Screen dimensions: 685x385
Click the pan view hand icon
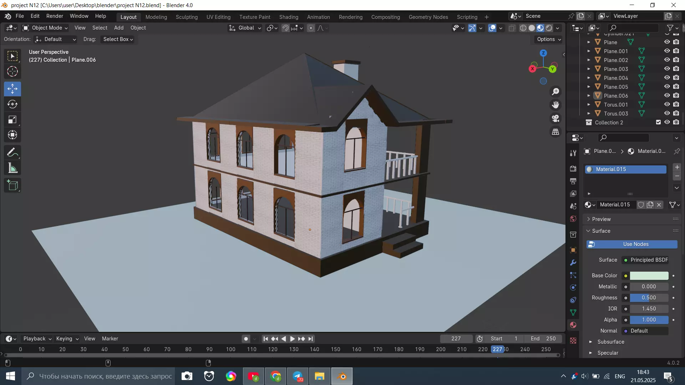(x=555, y=105)
